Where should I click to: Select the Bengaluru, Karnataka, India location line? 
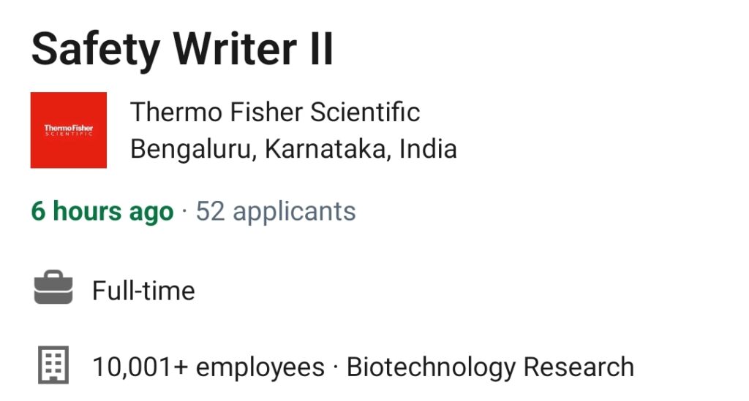point(294,149)
